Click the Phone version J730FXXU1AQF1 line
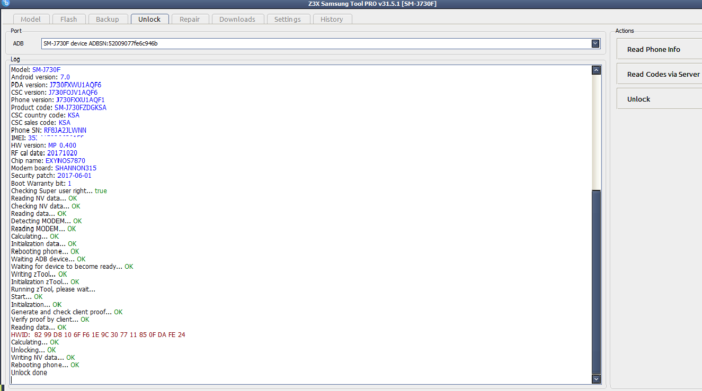 point(58,99)
